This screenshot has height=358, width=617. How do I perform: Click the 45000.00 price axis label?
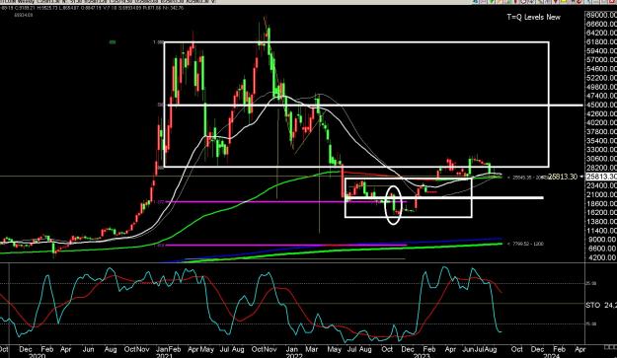tap(601, 105)
